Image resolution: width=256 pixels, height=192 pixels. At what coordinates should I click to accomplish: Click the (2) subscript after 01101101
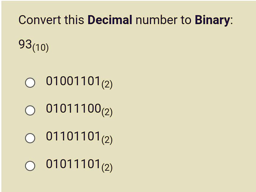click(107, 139)
